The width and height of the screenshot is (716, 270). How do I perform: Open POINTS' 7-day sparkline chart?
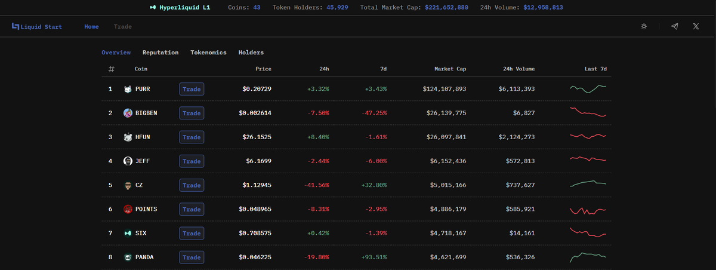click(588, 211)
